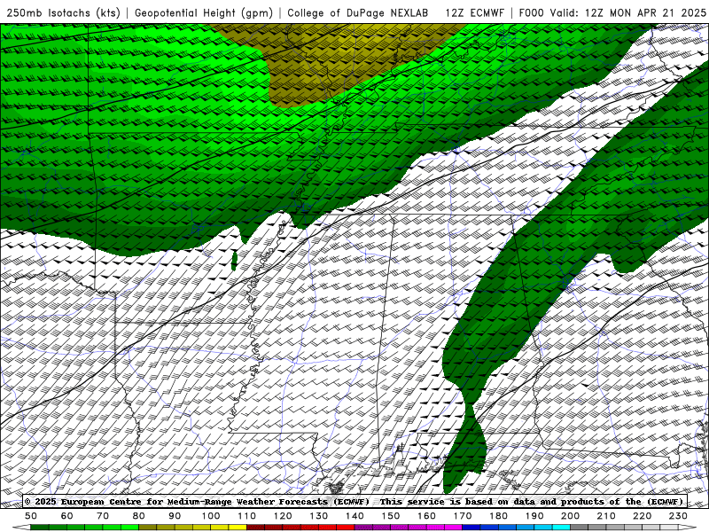The image size is (709, 532).
Task: Select the dark red swatch starting at 110
Action: pos(256,528)
